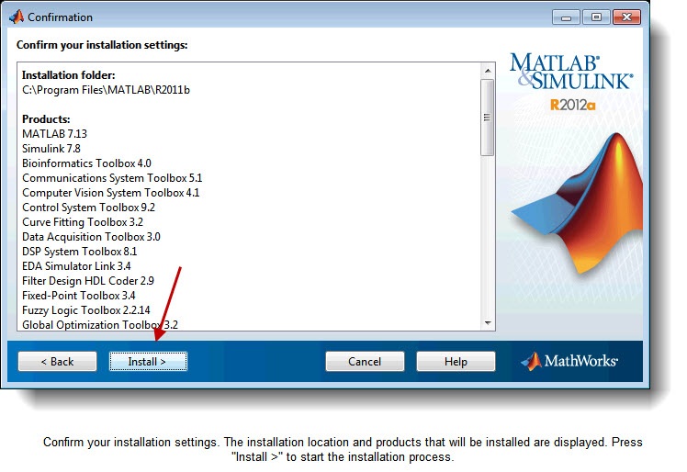Image resolution: width=687 pixels, height=472 pixels.
Task: Click the MathWorks logo
Action: [569, 361]
